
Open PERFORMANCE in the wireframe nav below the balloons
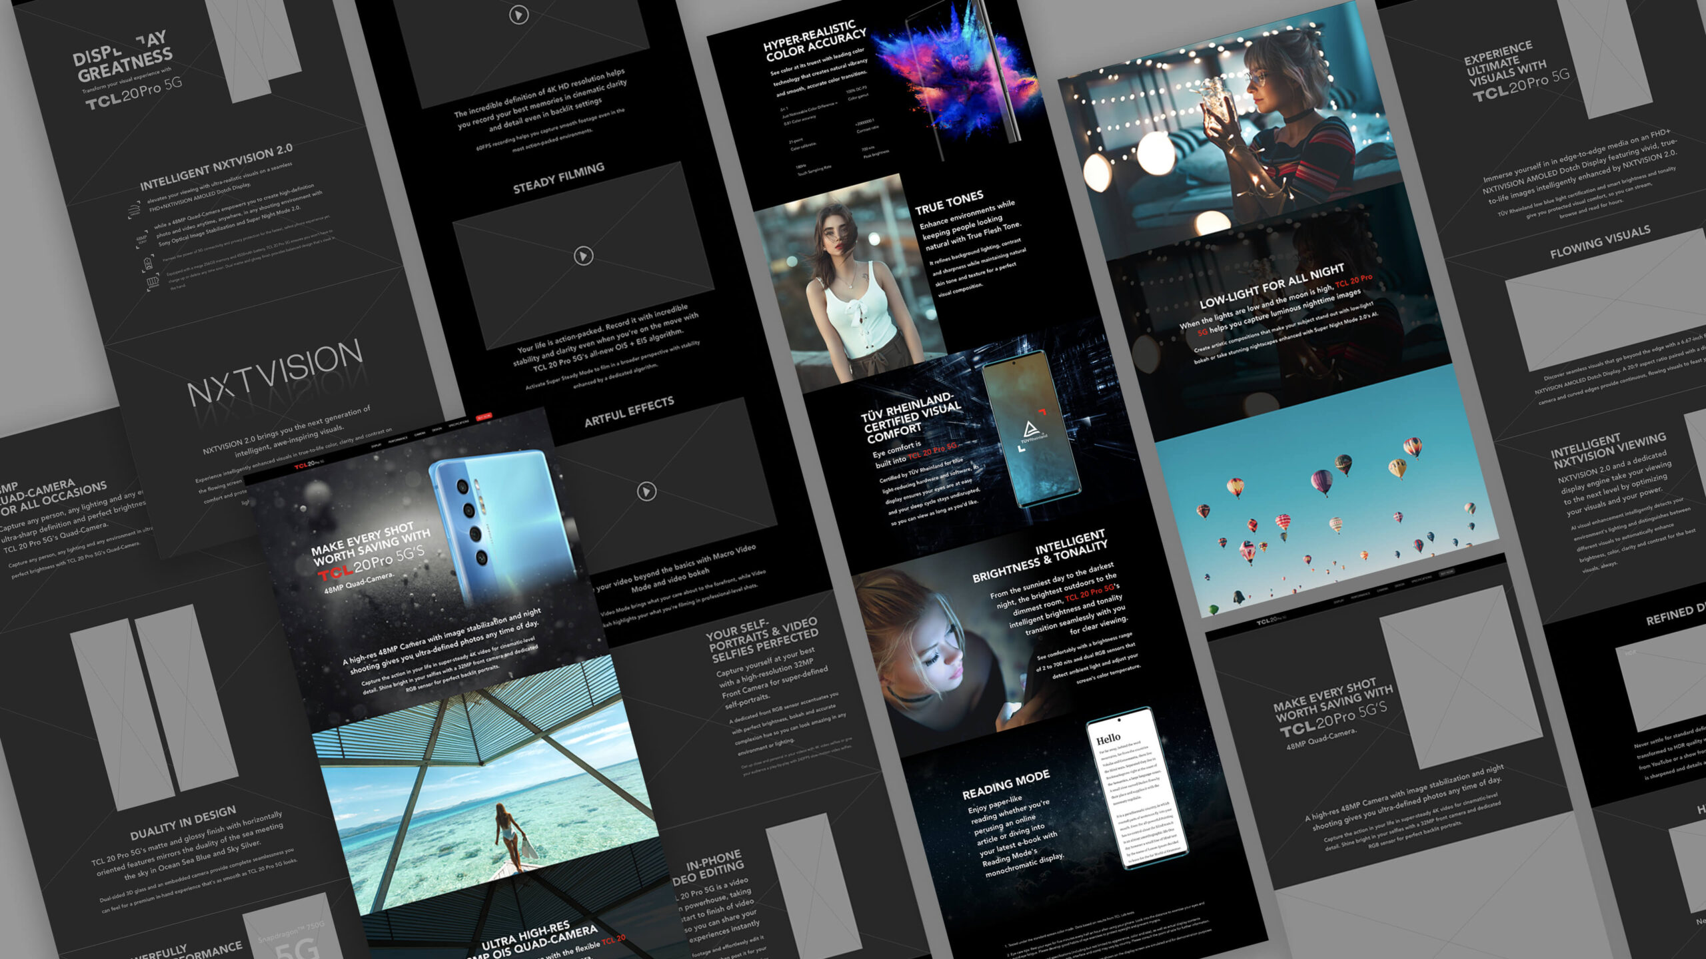click(x=1361, y=595)
